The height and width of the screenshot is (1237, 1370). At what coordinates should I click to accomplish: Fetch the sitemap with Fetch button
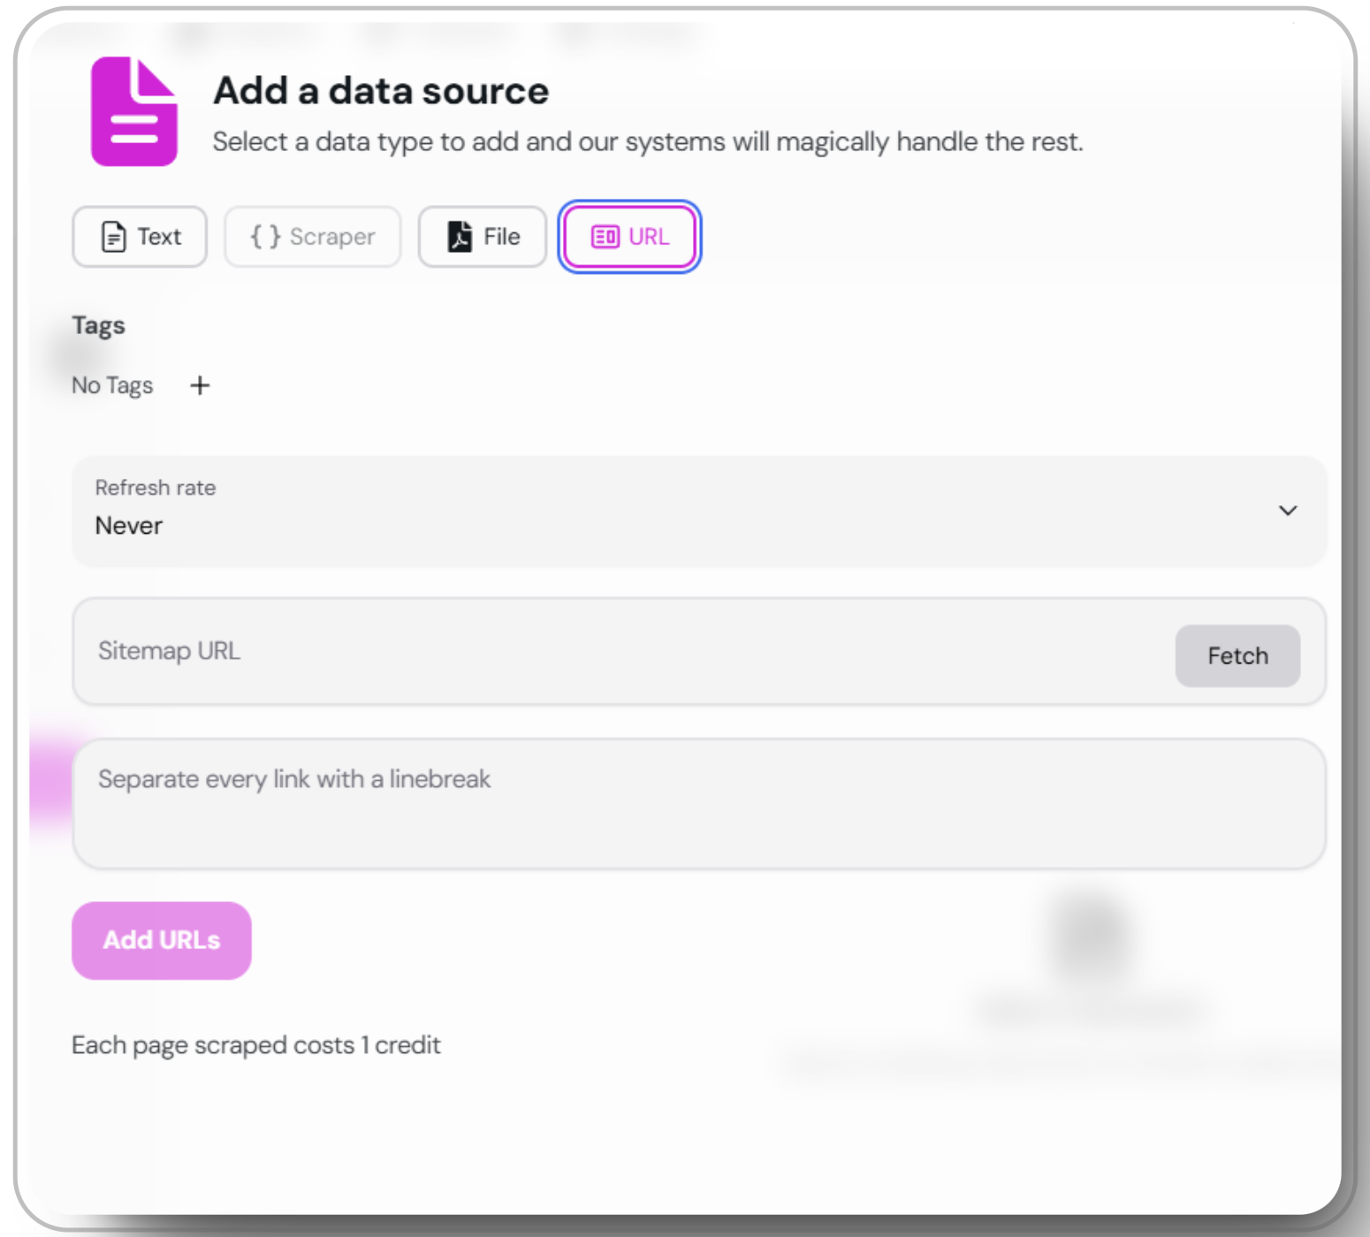pos(1237,656)
